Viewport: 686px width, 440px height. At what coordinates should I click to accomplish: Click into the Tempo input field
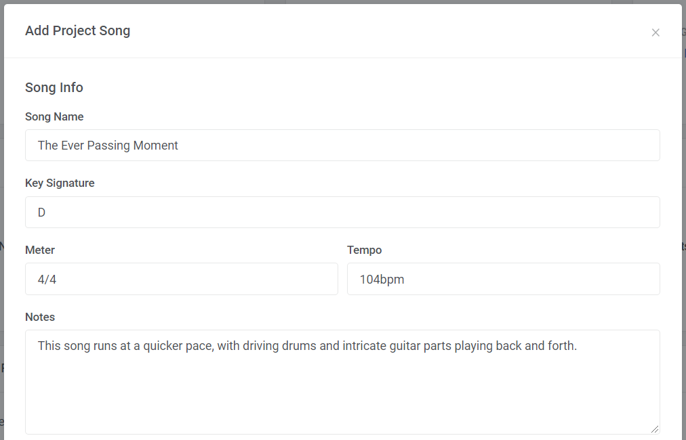503,279
